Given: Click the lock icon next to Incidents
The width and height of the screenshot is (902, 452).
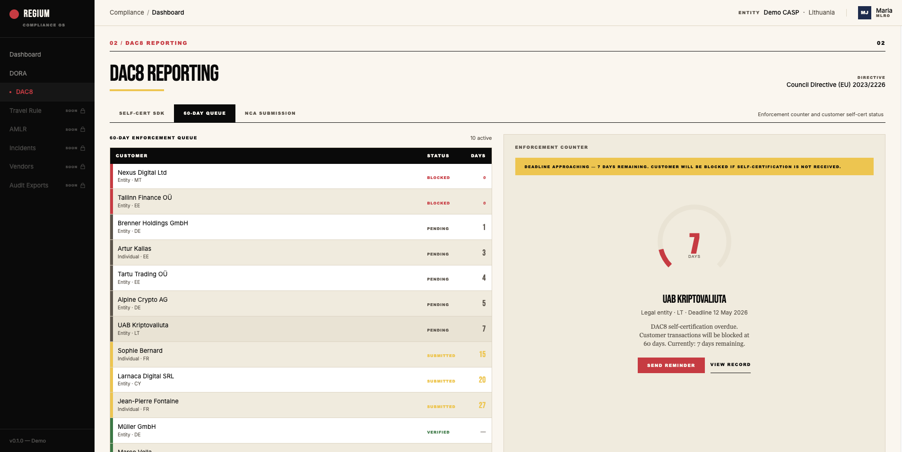Looking at the screenshot, I should click(x=83, y=148).
